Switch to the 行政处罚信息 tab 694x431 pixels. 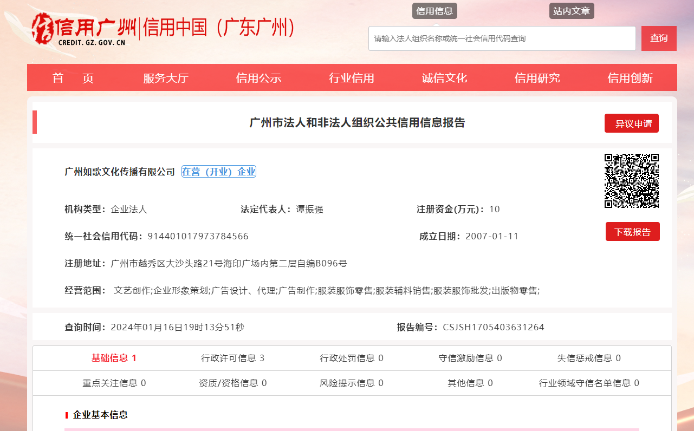tap(352, 358)
